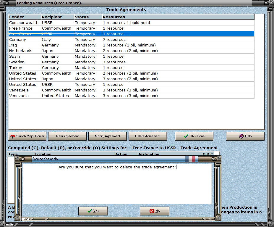Confirm deletion with the Yes button
274x227 pixels.
pos(93,211)
